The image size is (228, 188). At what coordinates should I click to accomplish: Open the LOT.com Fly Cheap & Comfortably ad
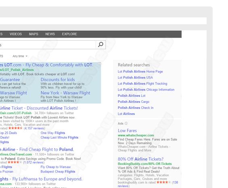click(46, 65)
